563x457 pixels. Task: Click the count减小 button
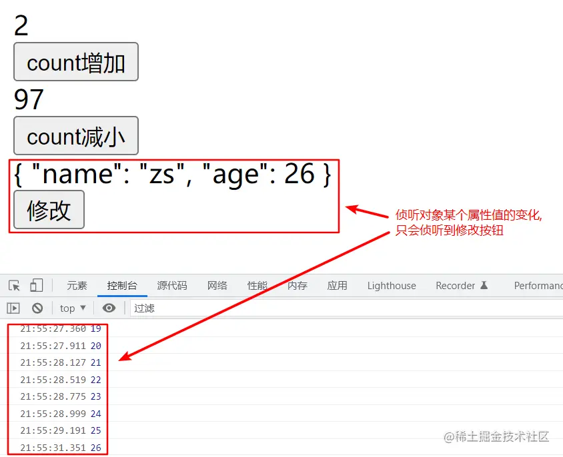point(76,136)
